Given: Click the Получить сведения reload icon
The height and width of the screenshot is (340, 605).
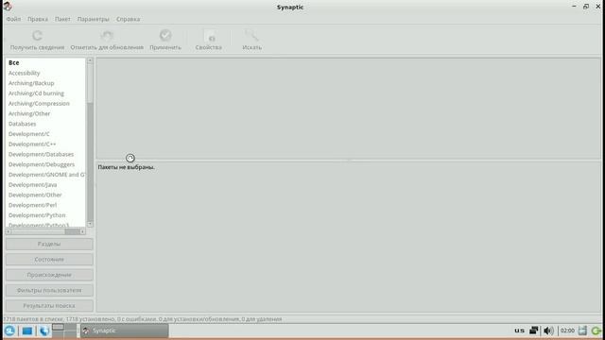Looking at the screenshot, I should click(37, 36).
